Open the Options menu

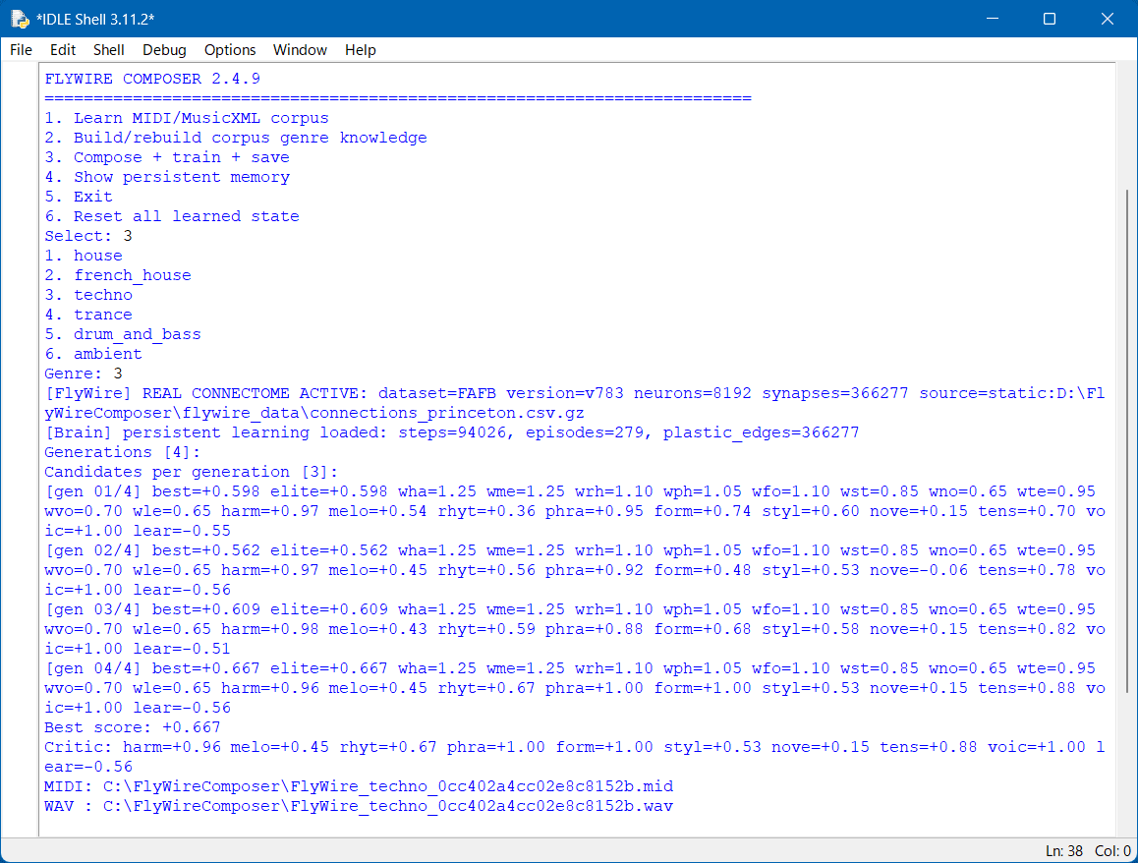230,50
